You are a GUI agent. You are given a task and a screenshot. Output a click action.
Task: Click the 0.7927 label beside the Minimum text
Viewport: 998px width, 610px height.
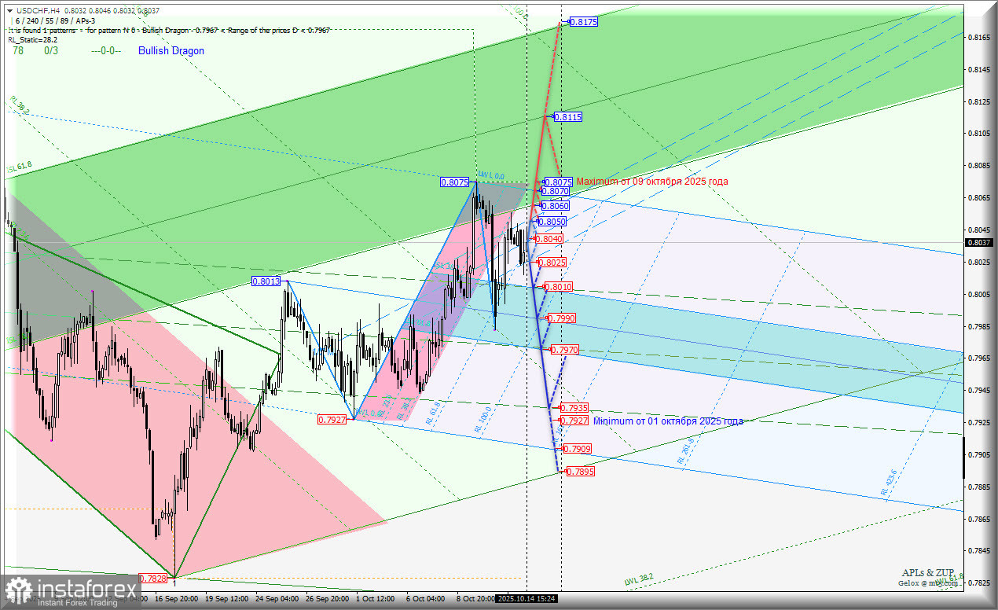click(x=574, y=421)
